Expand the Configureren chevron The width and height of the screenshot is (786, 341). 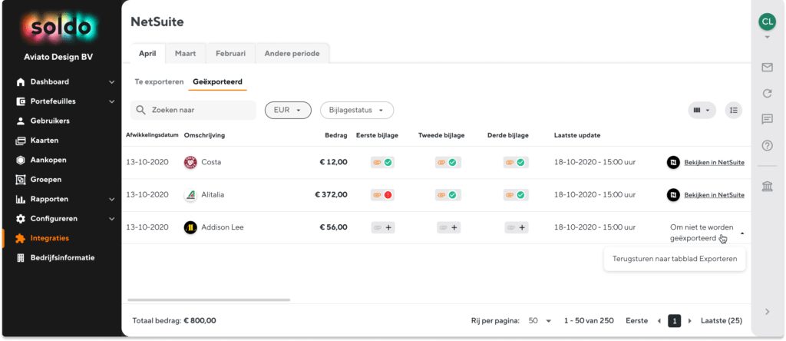[112, 219]
